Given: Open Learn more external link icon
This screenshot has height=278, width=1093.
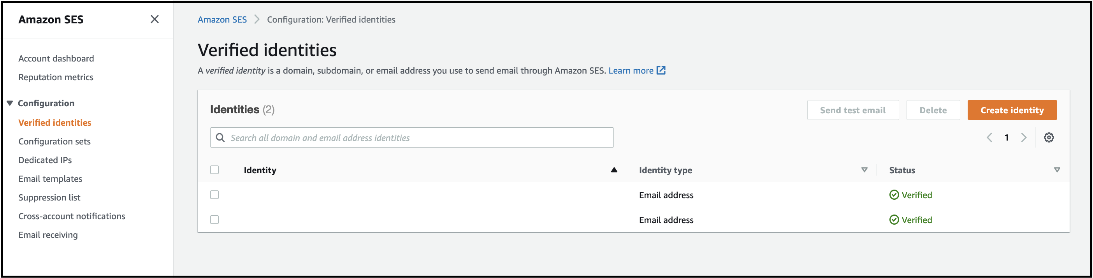Looking at the screenshot, I should 661,70.
